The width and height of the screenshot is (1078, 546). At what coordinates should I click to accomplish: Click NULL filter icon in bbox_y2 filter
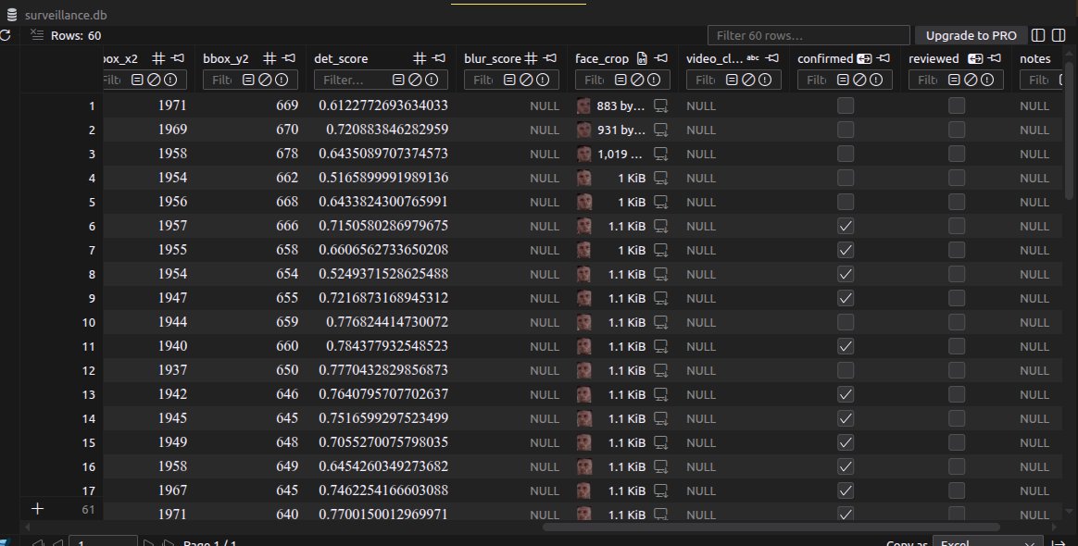[x=266, y=80]
